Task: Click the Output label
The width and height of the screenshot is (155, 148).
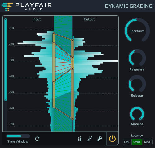Action: pyautogui.click(x=89, y=19)
